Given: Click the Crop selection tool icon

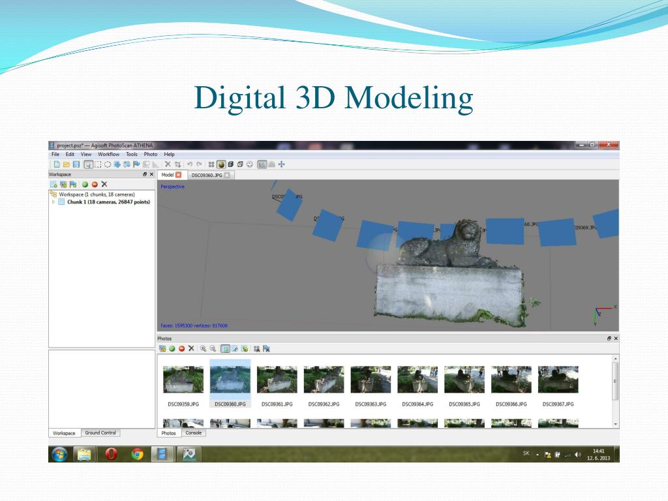Looking at the screenshot, I should (x=177, y=164).
